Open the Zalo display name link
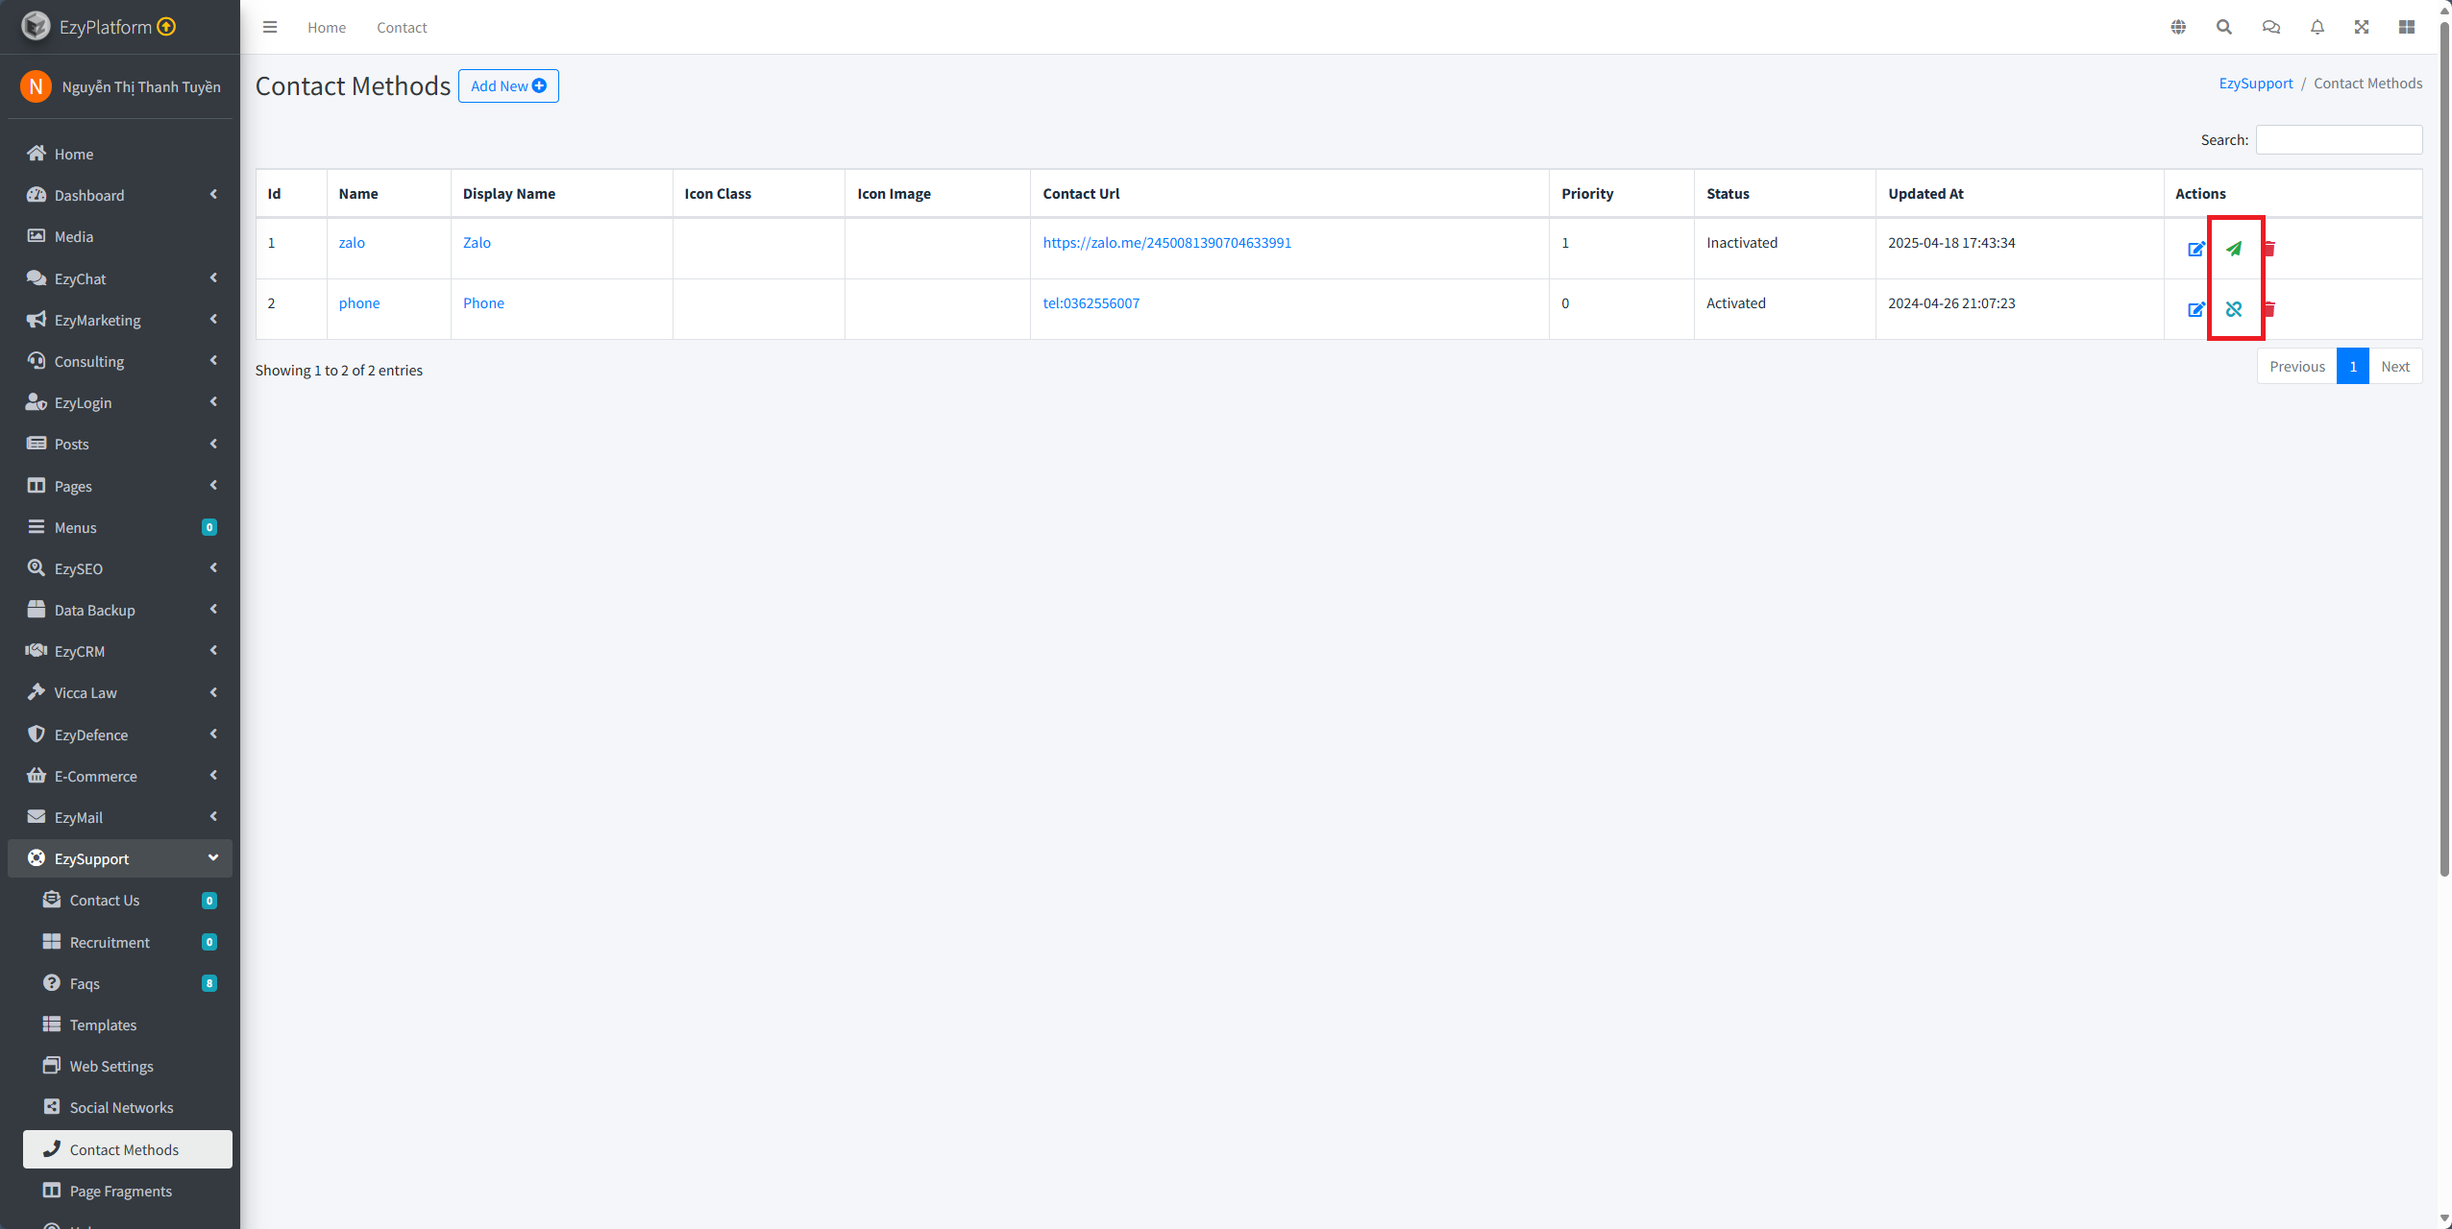The width and height of the screenshot is (2452, 1229). 477,243
